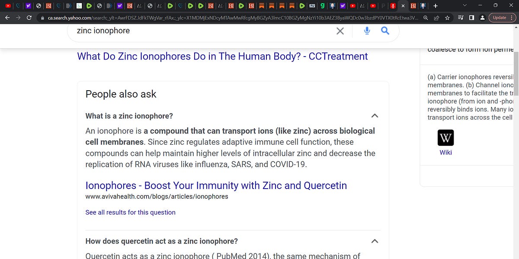Switch to the dark P icon tab
The height and width of the screenshot is (259, 519).
coord(383,6)
